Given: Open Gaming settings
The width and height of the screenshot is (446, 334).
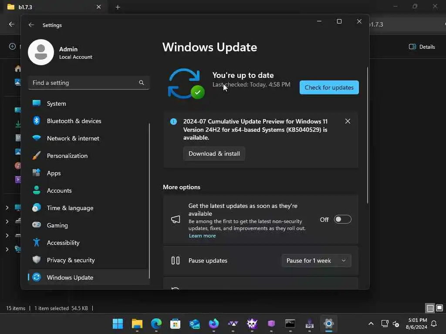Looking at the screenshot, I should (x=89, y=225).
